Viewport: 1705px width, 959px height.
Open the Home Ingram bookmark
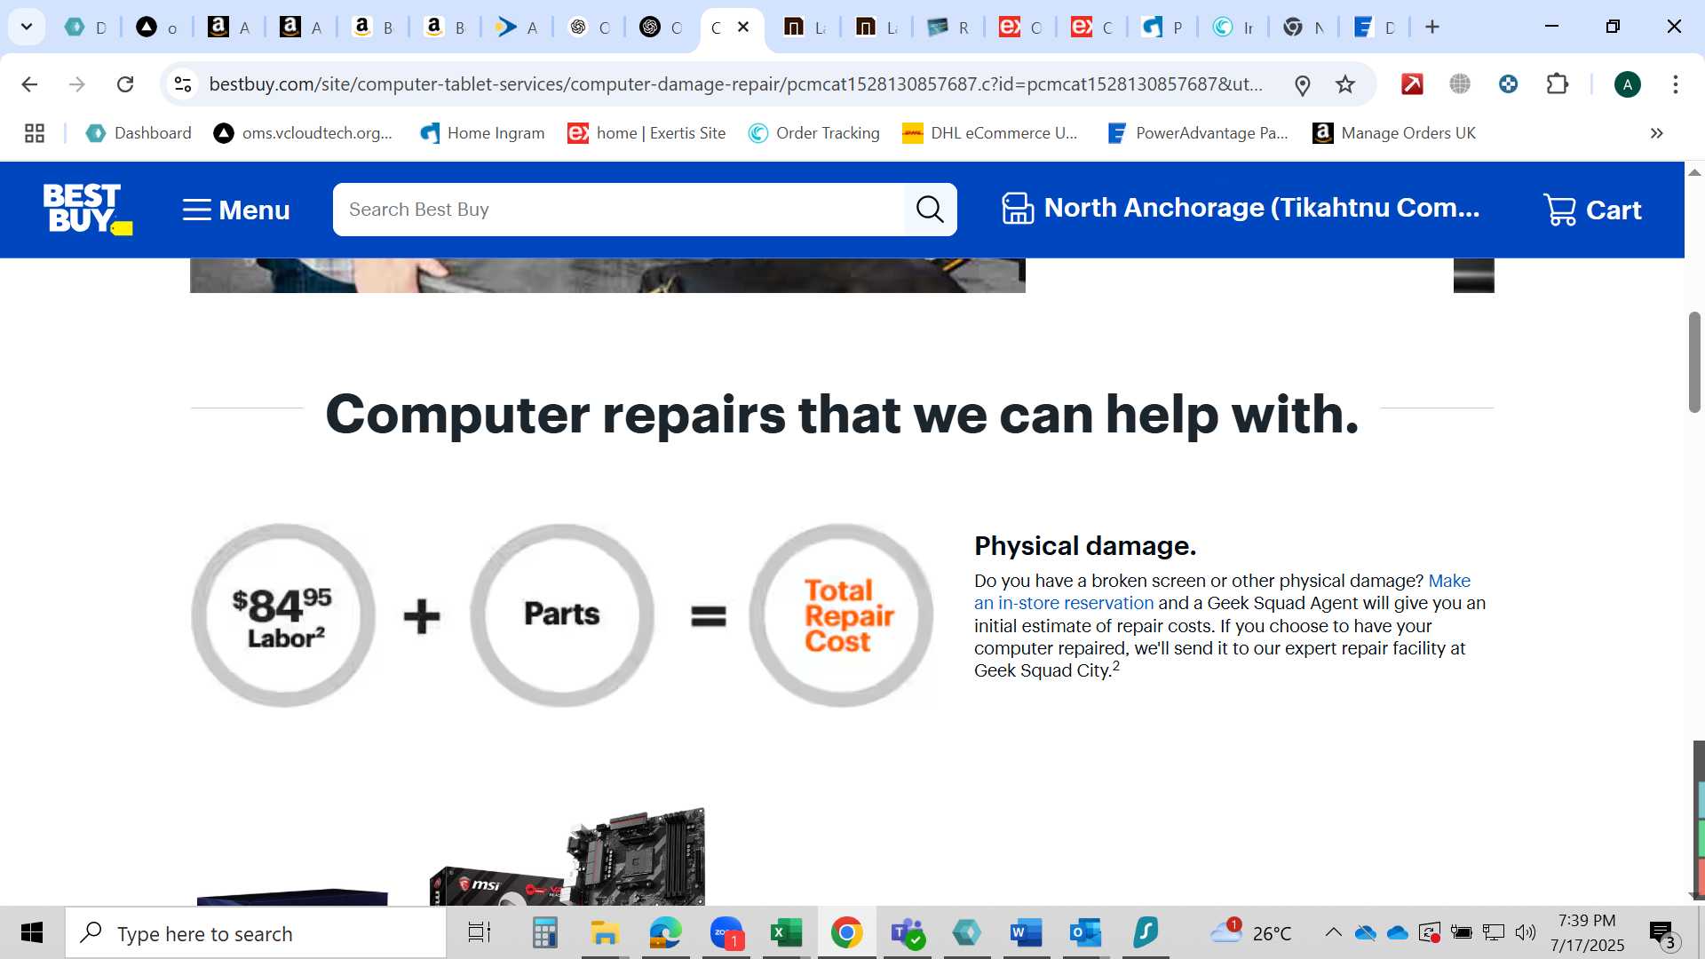coord(482,133)
